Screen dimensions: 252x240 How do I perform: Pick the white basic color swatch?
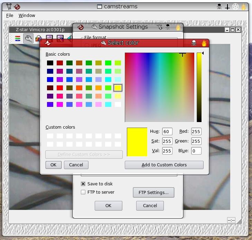pyautogui.click(x=118, y=104)
